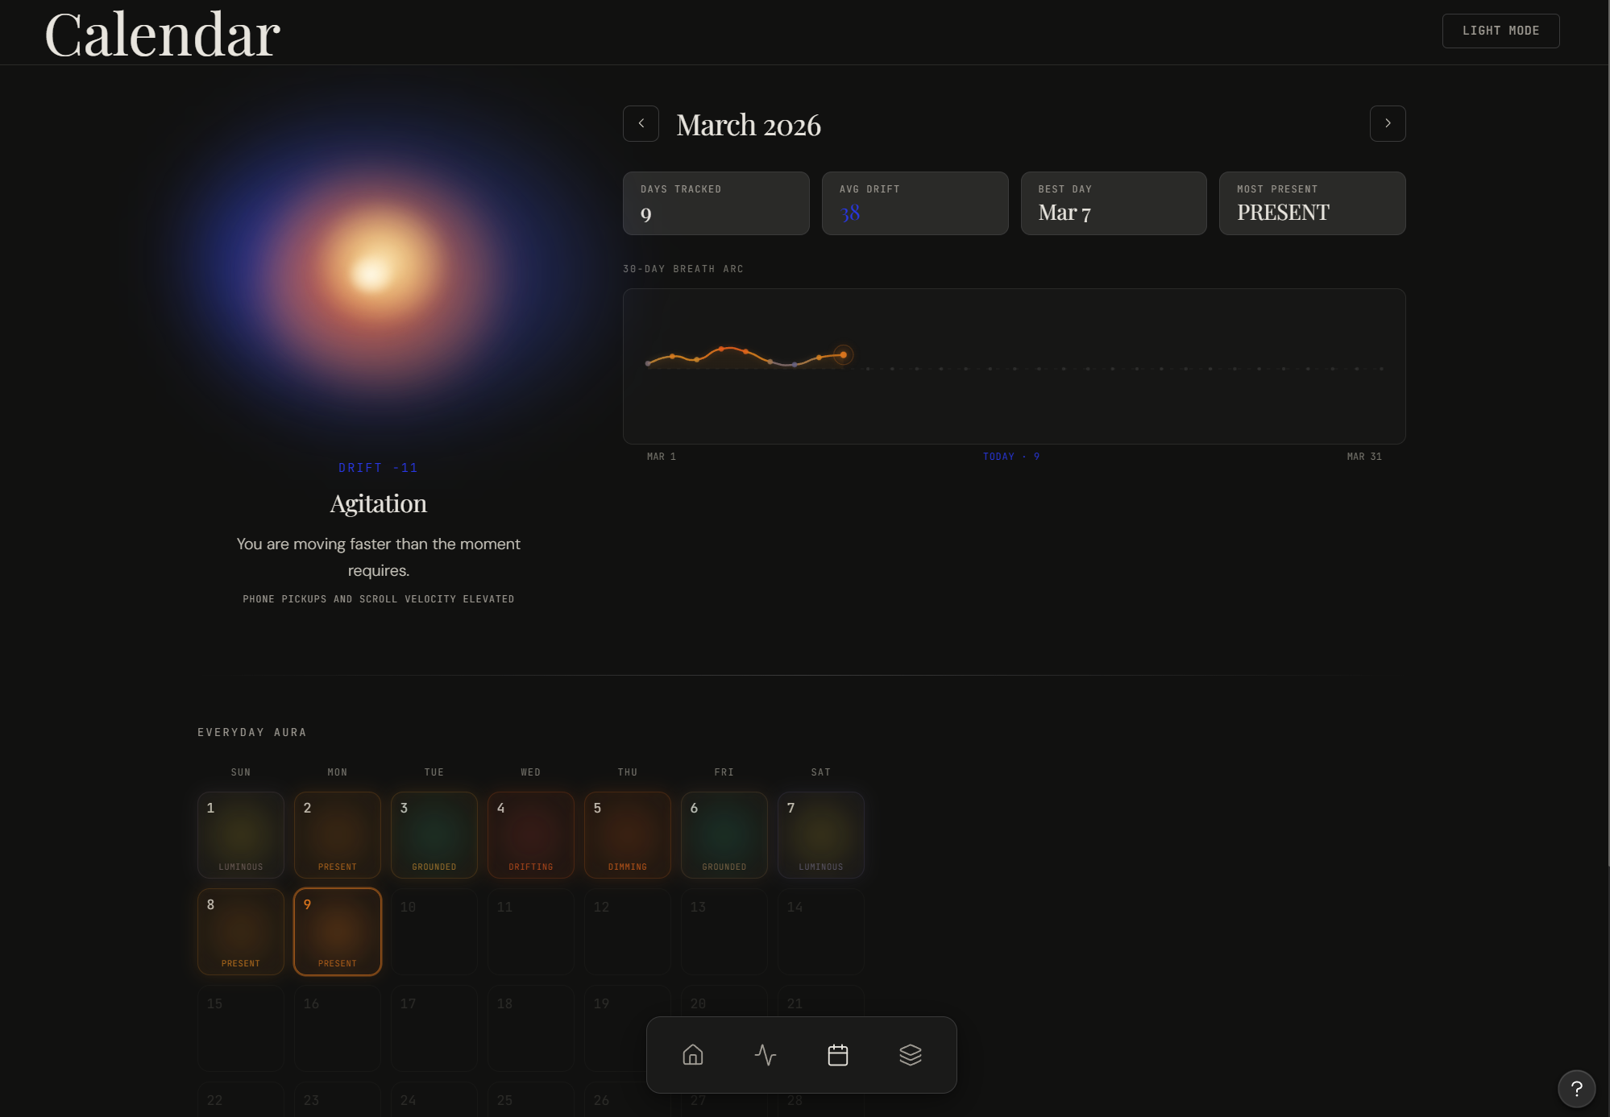Click the Most Present stat card
This screenshot has height=1117, width=1610.
click(x=1312, y=203)
